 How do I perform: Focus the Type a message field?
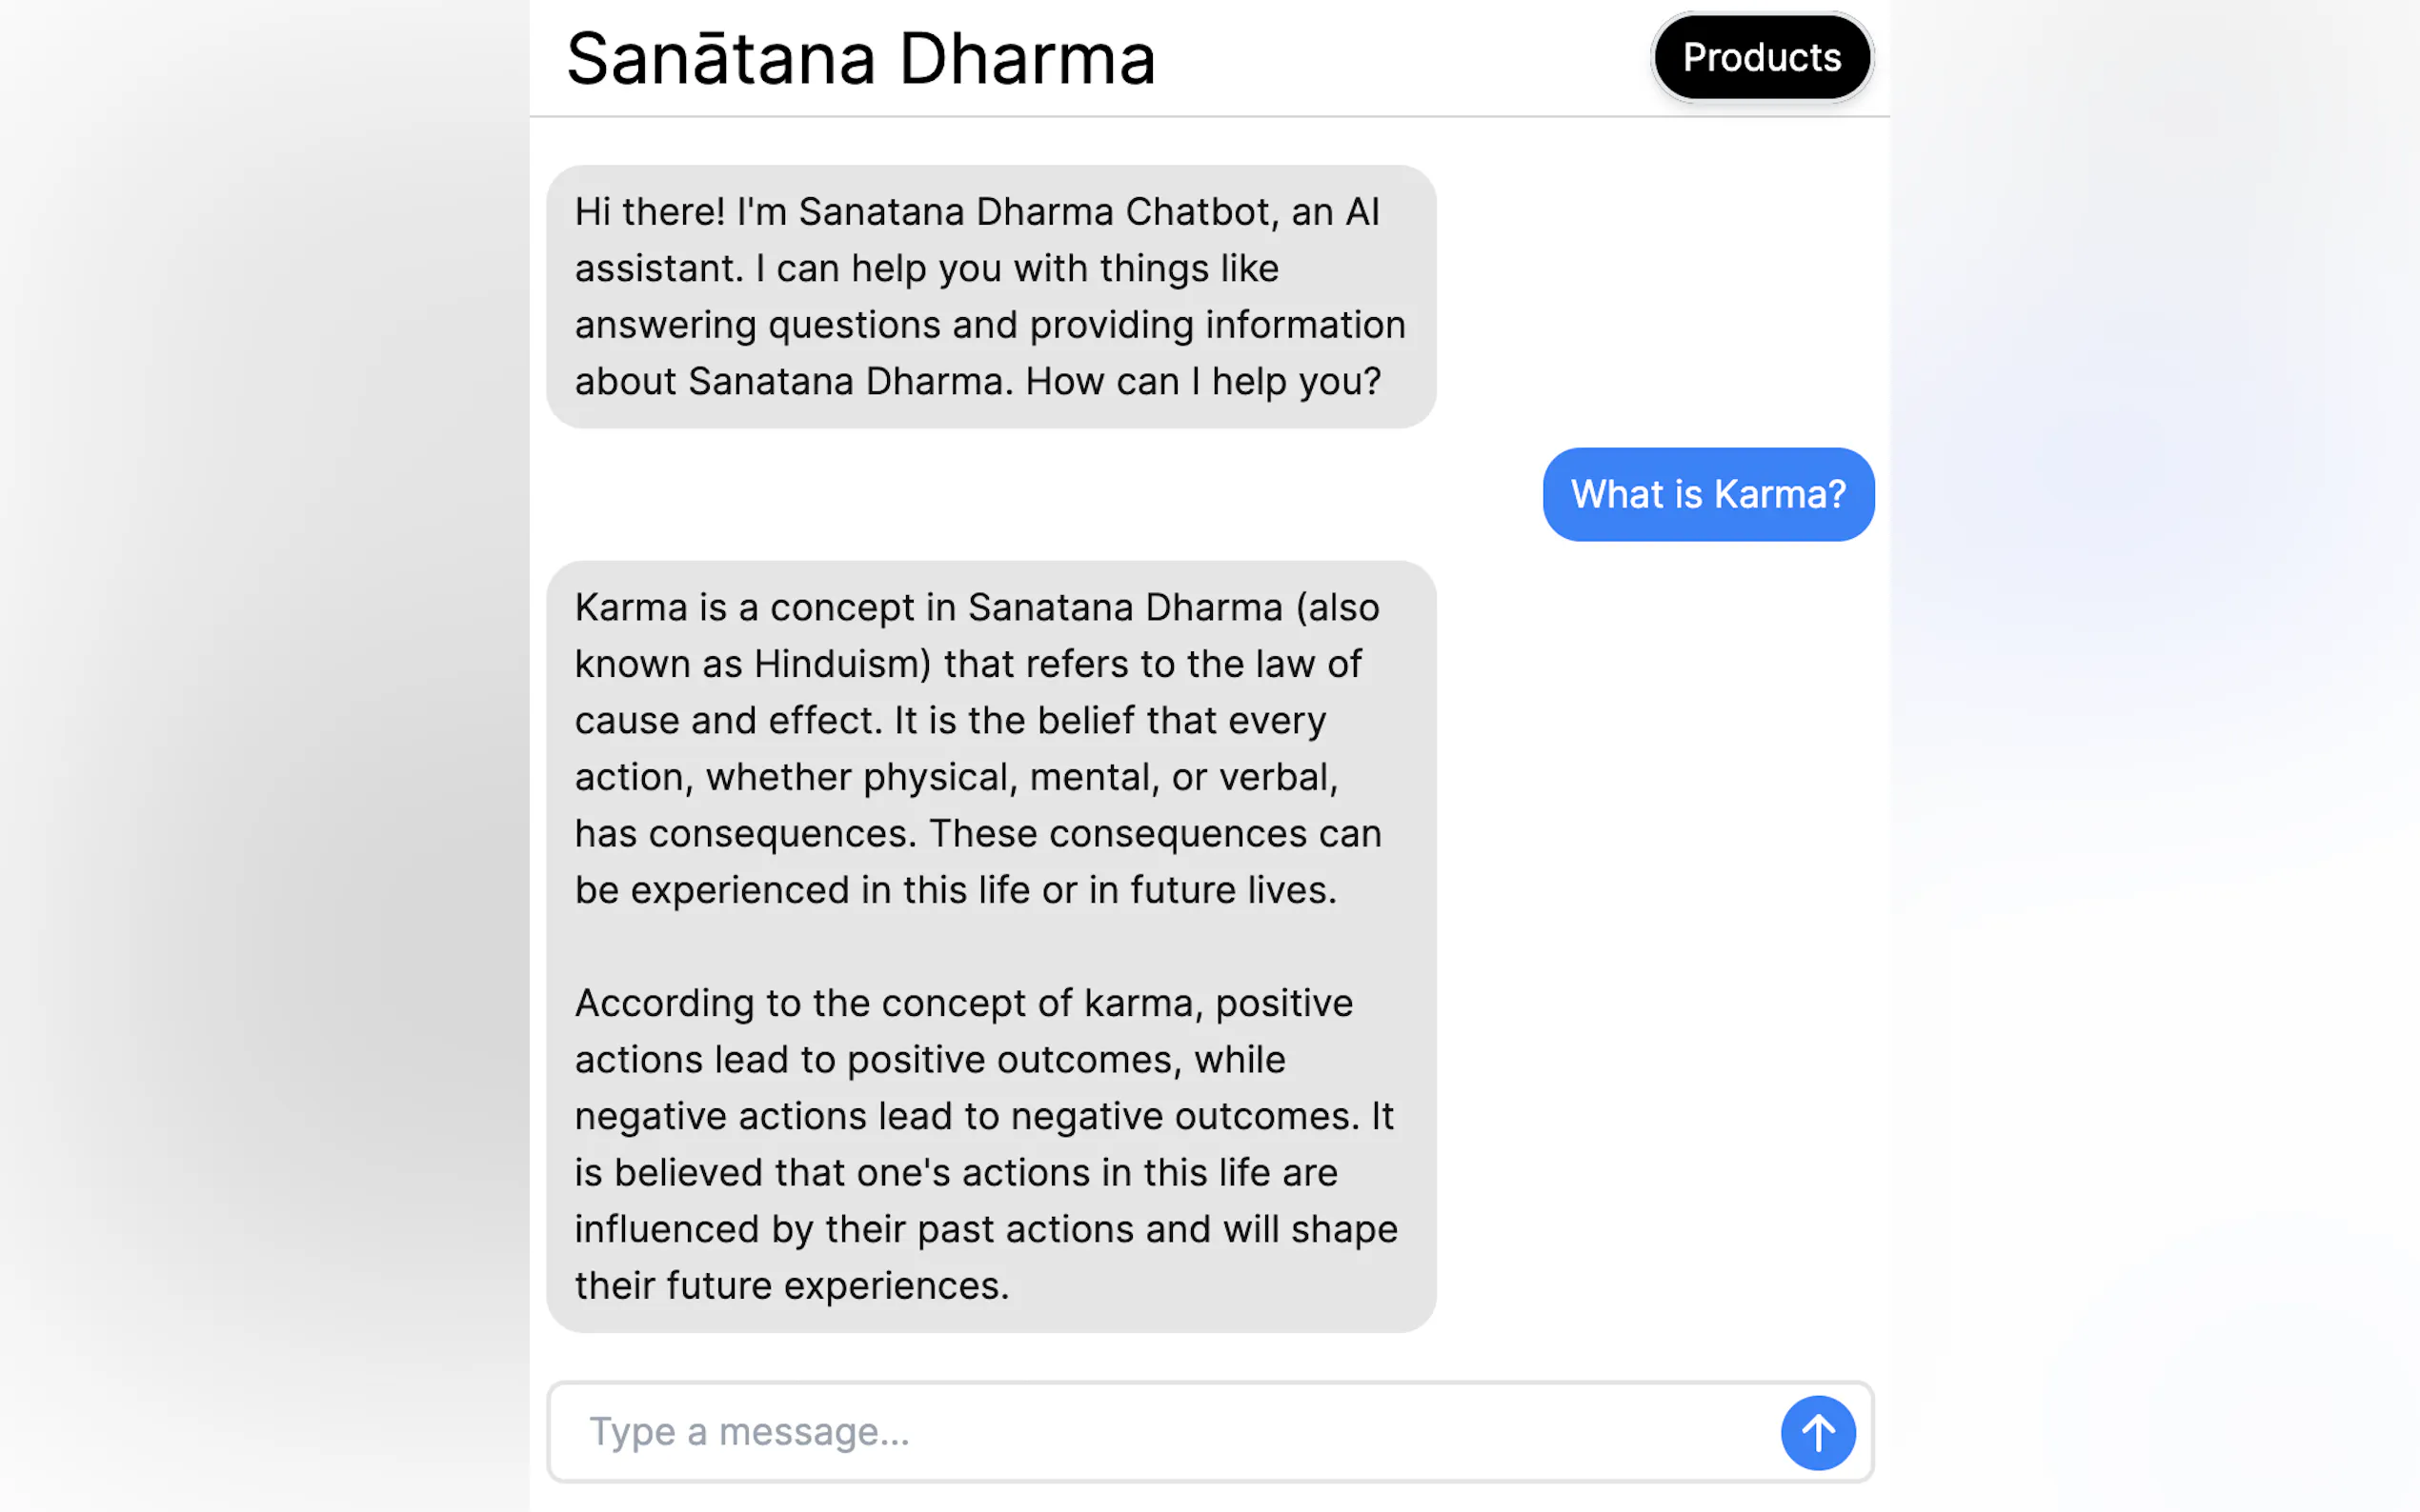click(x=1160, y=1432)
